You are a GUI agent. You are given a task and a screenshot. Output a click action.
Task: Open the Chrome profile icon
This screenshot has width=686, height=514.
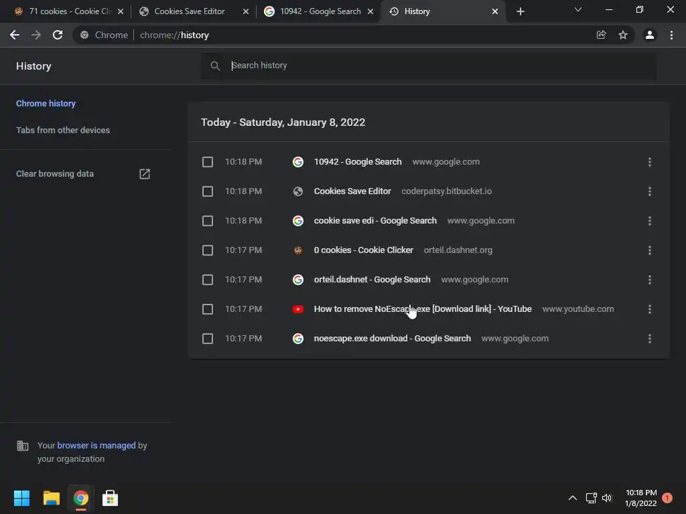(x=650, y=35)
